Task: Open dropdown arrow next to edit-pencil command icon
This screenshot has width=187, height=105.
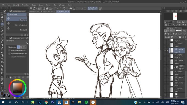Action: click(37, 8)
